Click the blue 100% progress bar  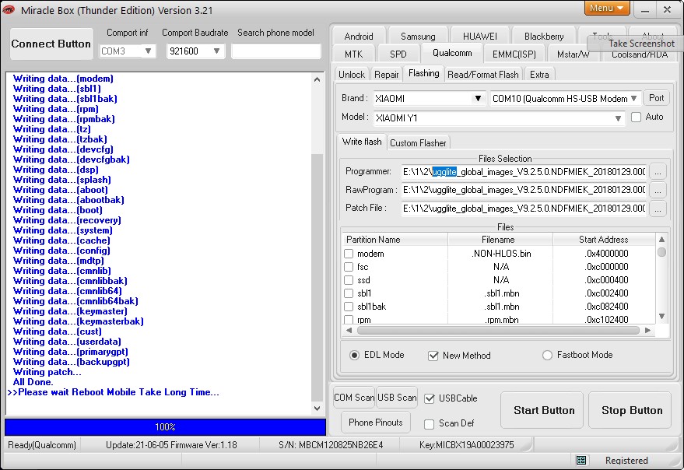[165, 426]
